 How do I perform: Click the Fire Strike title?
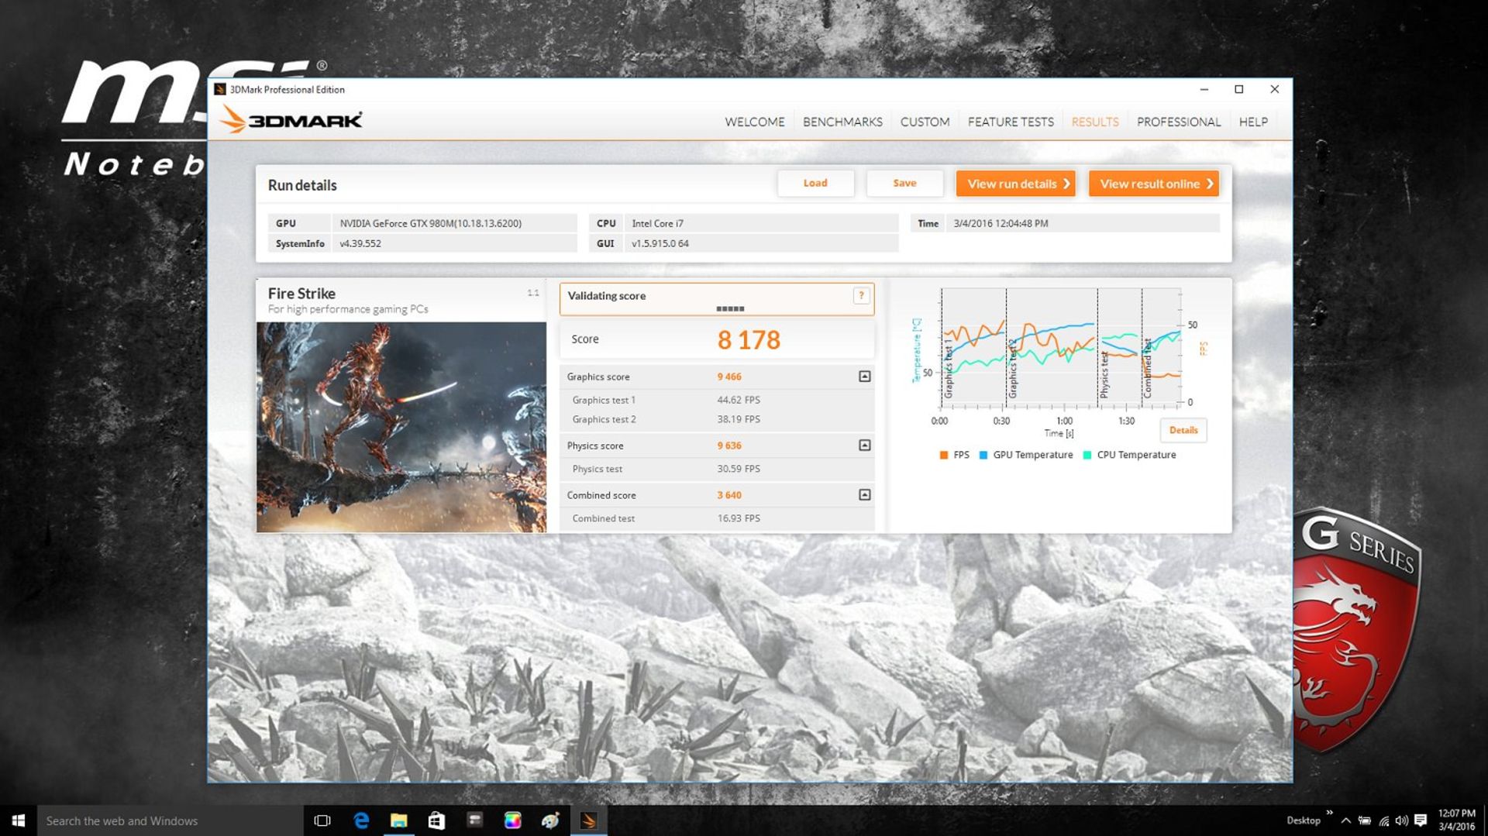(x=301, y=294)
